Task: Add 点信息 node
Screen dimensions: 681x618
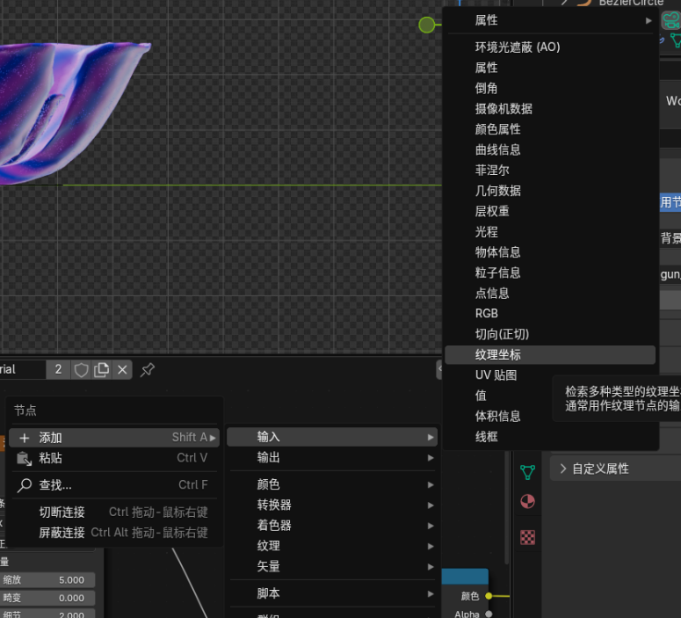Action: click(550, 293)
